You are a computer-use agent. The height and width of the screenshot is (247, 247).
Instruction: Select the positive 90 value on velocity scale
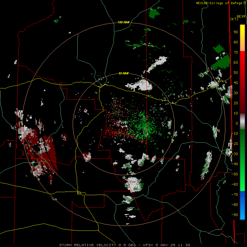click(x=236, y=32)
